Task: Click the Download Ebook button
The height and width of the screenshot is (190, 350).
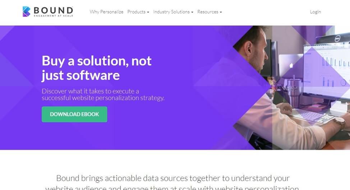Action: point(74,114)
